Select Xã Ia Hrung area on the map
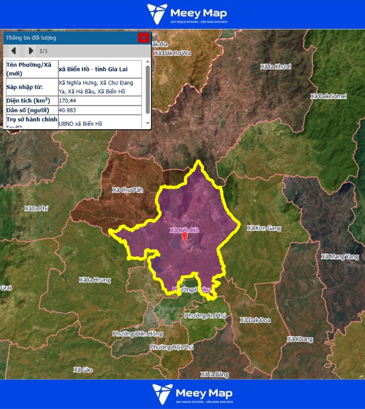The height and width of the screenshot is (409, 365). 95,280
